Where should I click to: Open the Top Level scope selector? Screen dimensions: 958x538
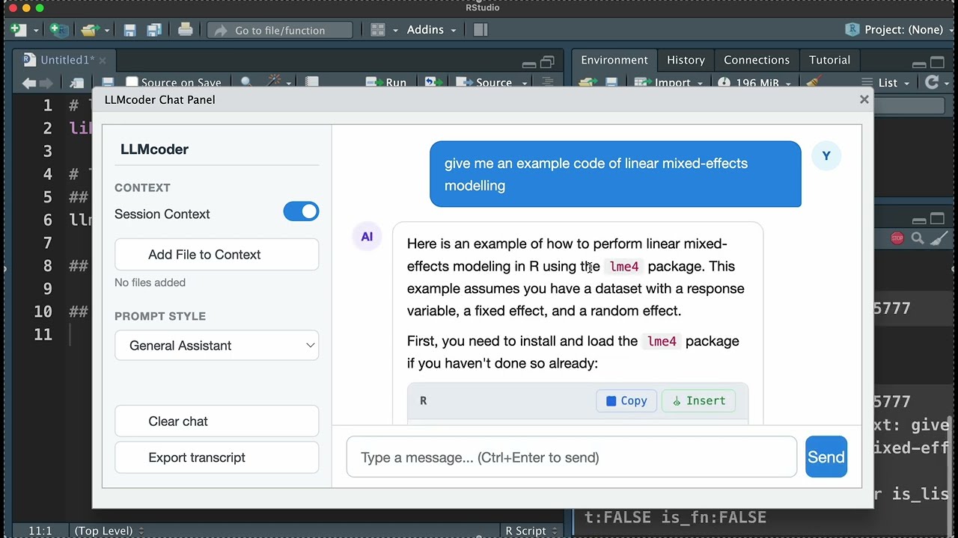pyautogui.click(x=109, y=531)
